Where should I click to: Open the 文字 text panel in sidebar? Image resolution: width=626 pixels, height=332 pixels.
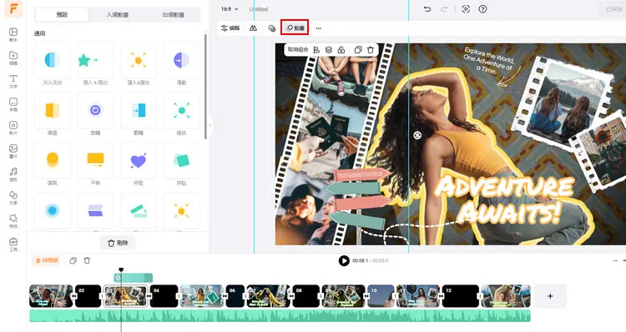[x=13, y=81]
